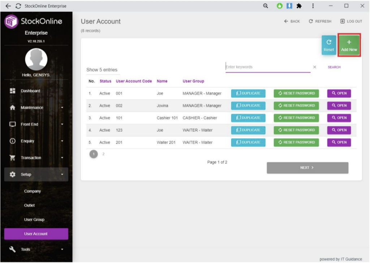Go to page 2 of records
Image resolution: width=370 pixels, height=263 pixels.
click(103, 154)
